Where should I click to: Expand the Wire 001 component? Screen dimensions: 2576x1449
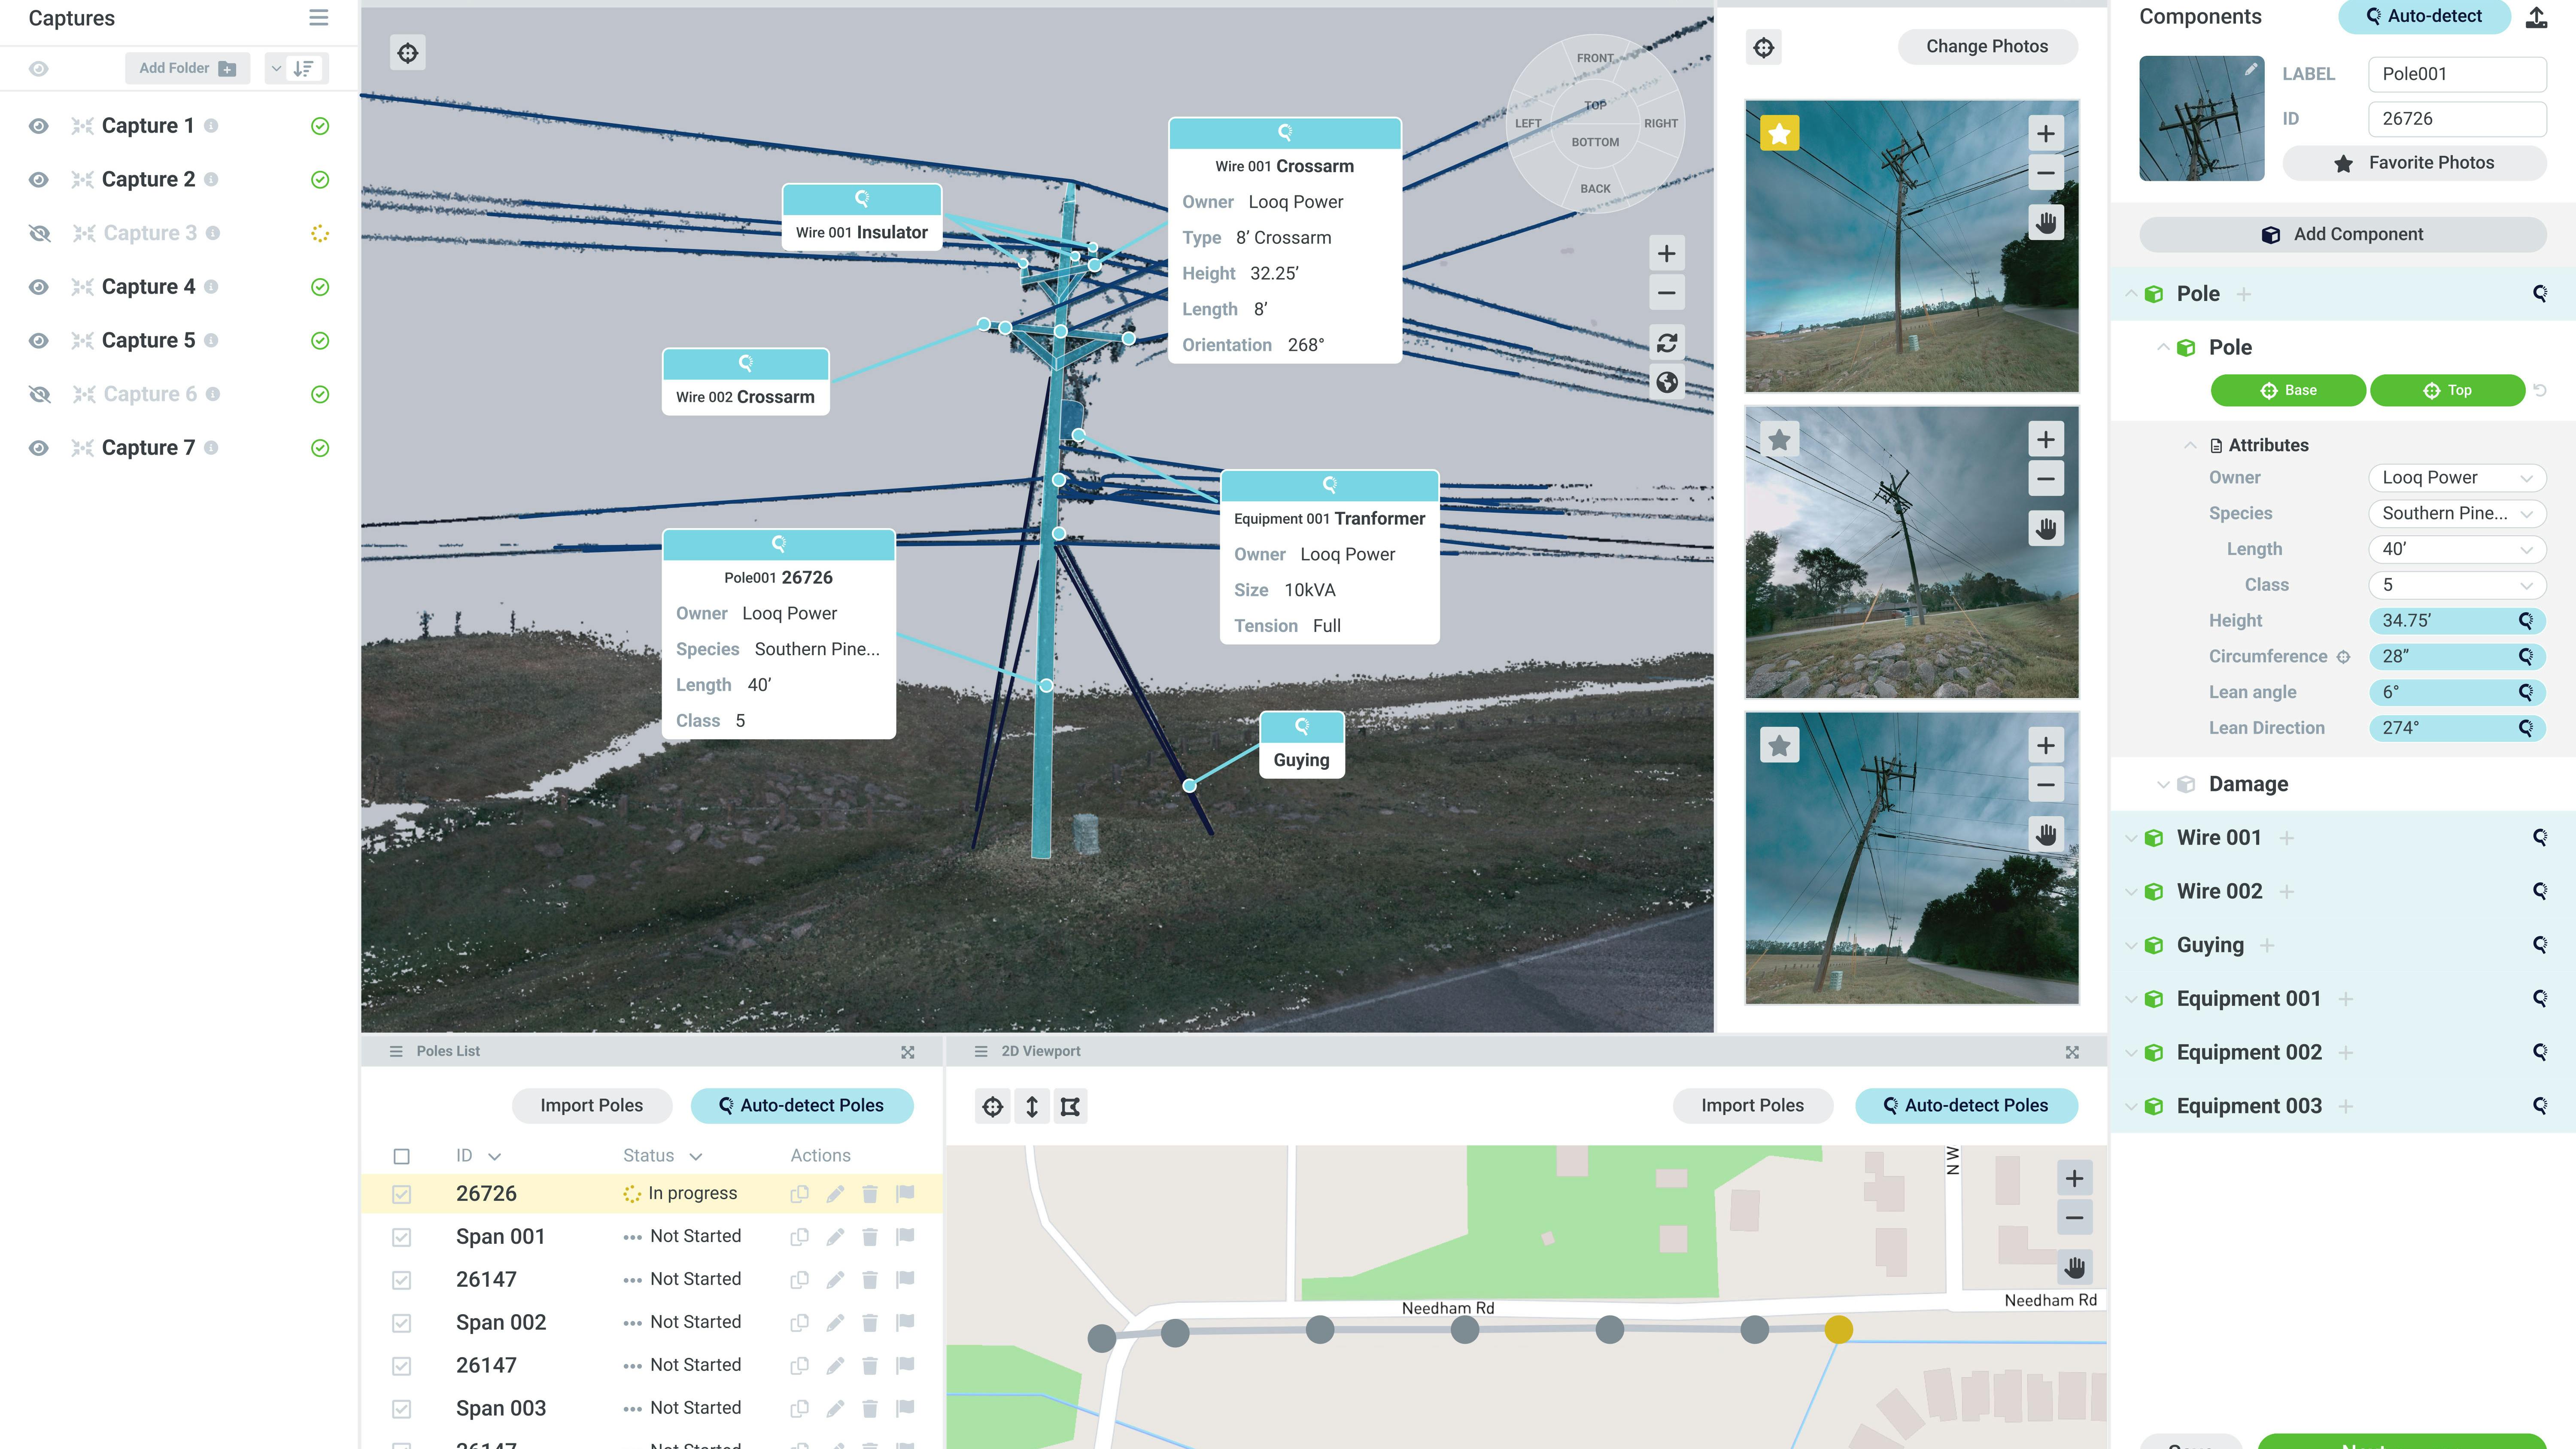[x=2132, y=837]
